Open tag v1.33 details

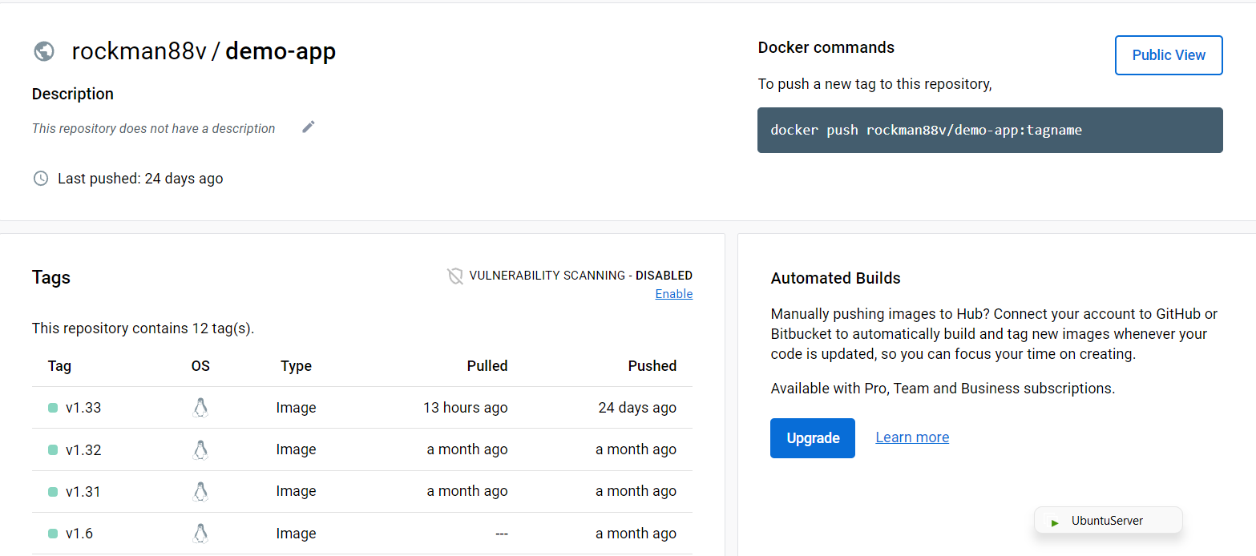point(83,408)
